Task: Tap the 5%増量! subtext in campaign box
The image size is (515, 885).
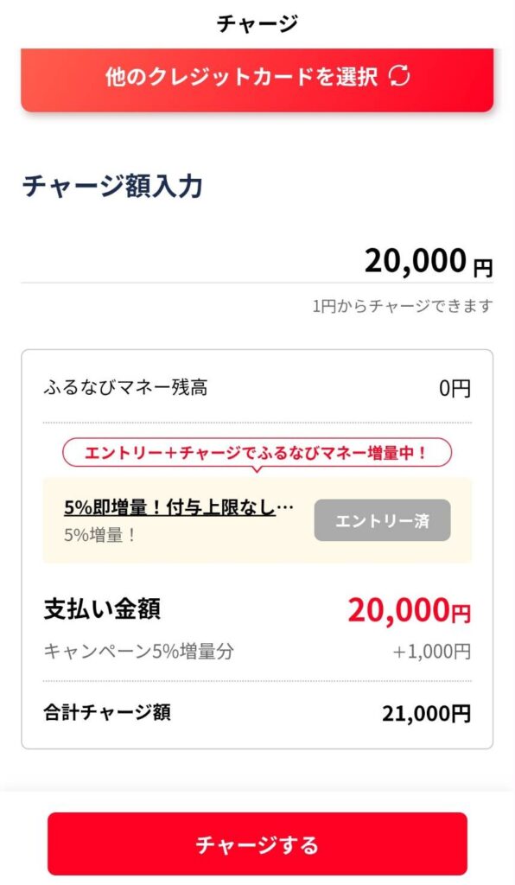Action: (99, 535)
